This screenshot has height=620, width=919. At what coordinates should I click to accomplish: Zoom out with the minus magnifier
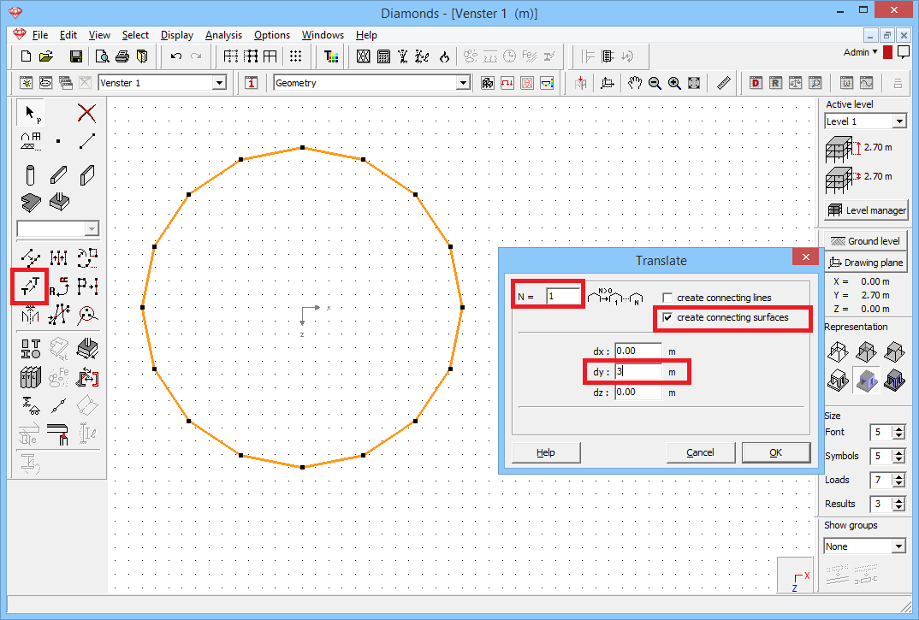point(655,83)
